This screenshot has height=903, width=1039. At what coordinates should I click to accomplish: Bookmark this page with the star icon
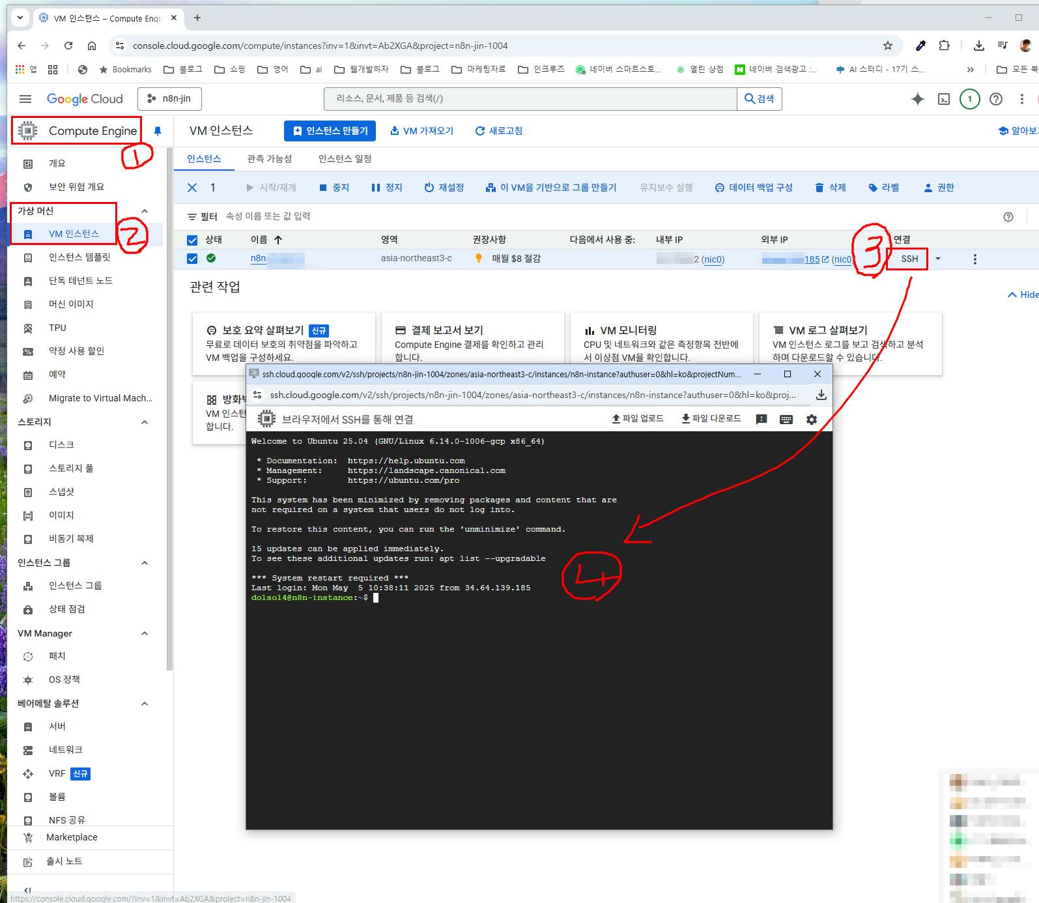(887, 46)
